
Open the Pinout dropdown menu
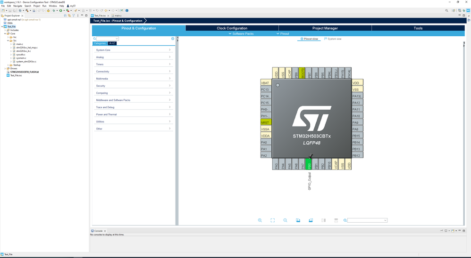click(283, 33)
